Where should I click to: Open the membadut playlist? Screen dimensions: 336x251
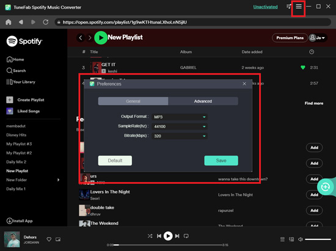pyautogui.click(x=16, y=126)
